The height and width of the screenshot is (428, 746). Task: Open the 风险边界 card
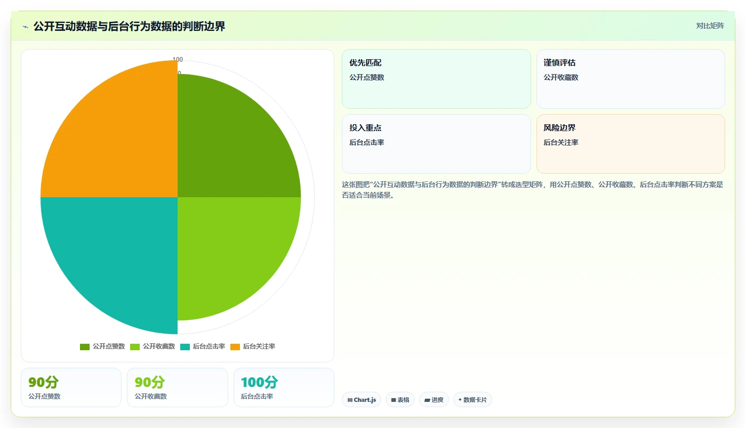coord(630,144)
